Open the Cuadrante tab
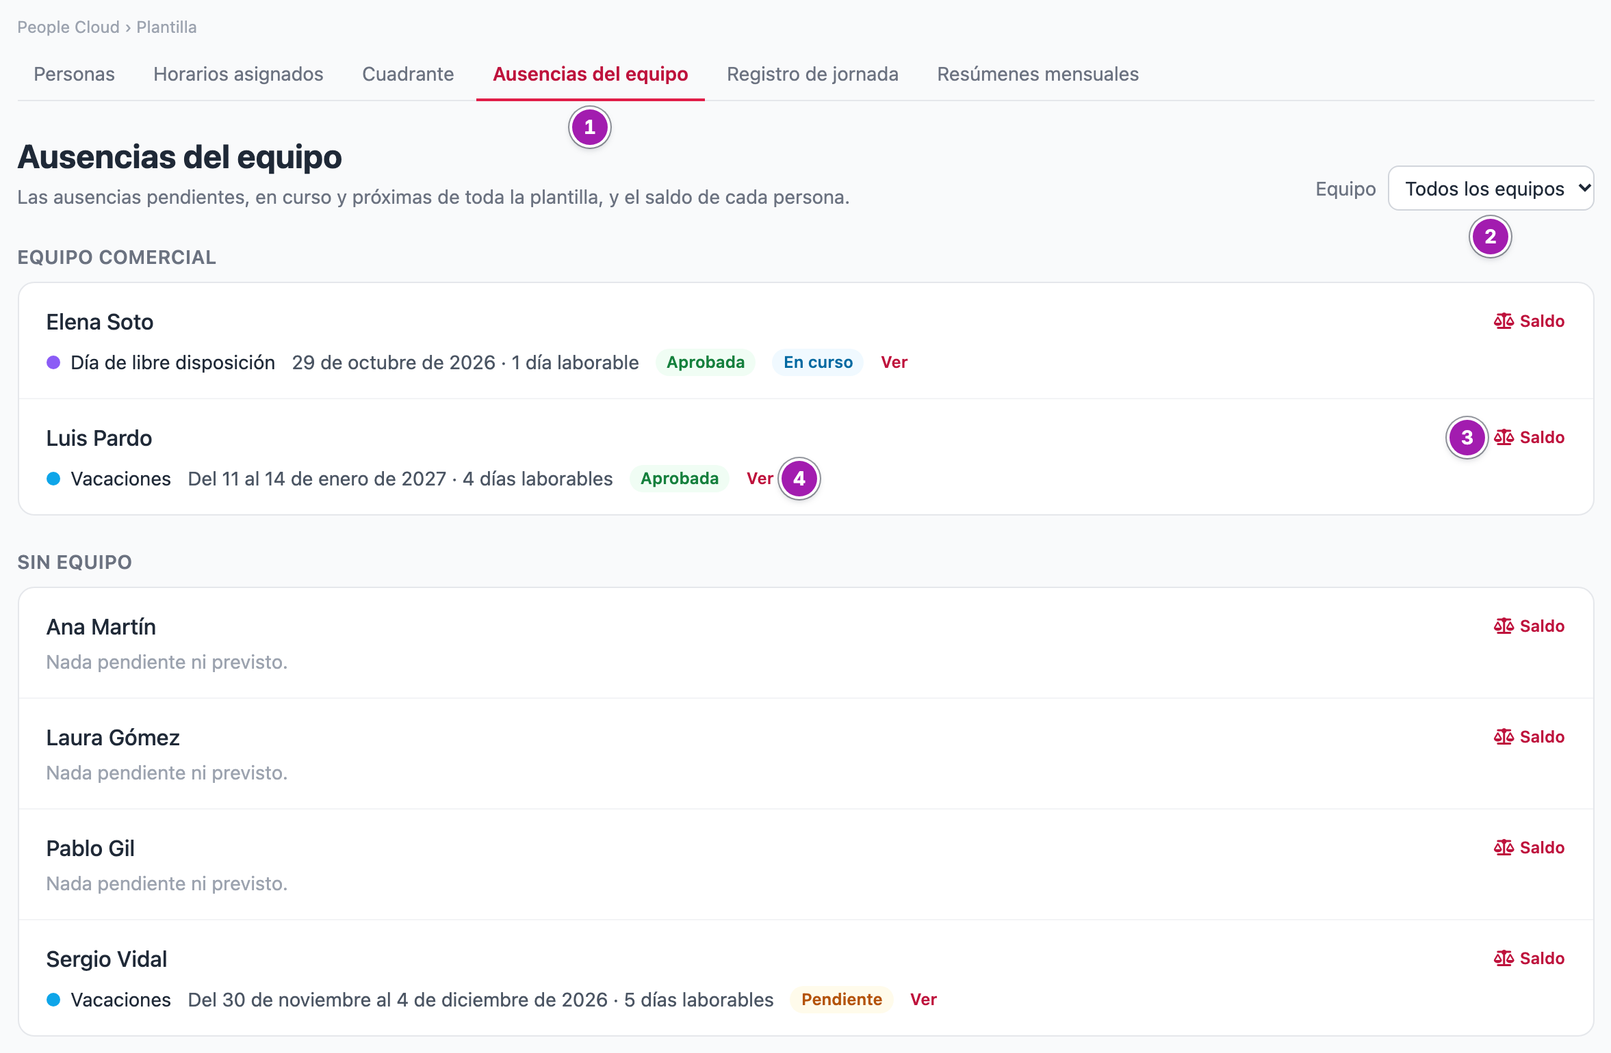Screen dimensions: 1611x1053 [x=408, y=74]
